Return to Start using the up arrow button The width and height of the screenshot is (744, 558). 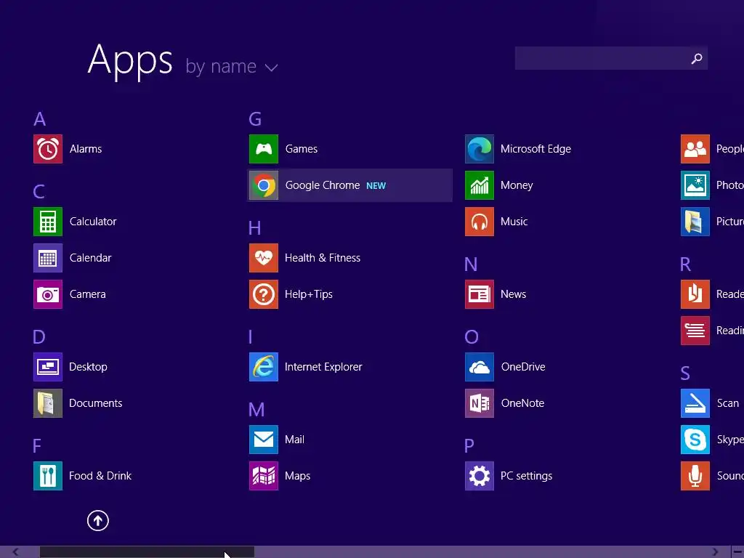click(98, 520)
